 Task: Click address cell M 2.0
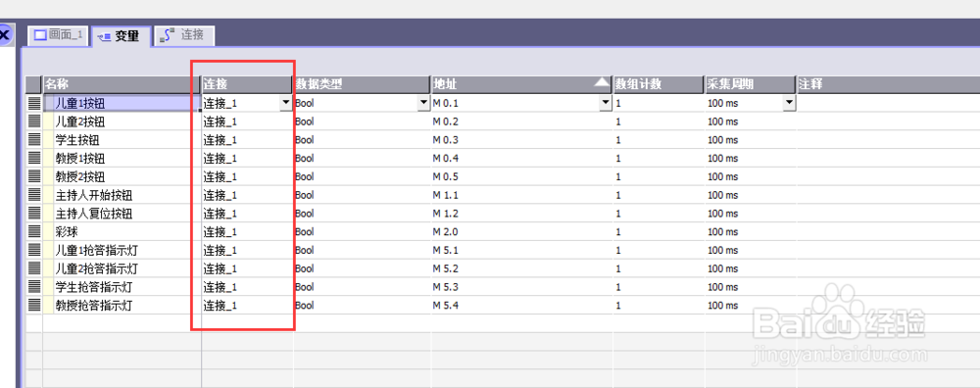click(522, 232)
